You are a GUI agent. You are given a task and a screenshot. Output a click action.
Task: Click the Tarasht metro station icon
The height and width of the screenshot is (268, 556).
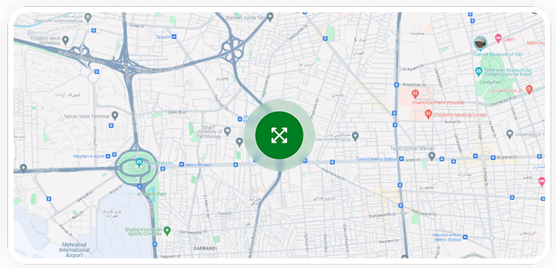point(174,37)
